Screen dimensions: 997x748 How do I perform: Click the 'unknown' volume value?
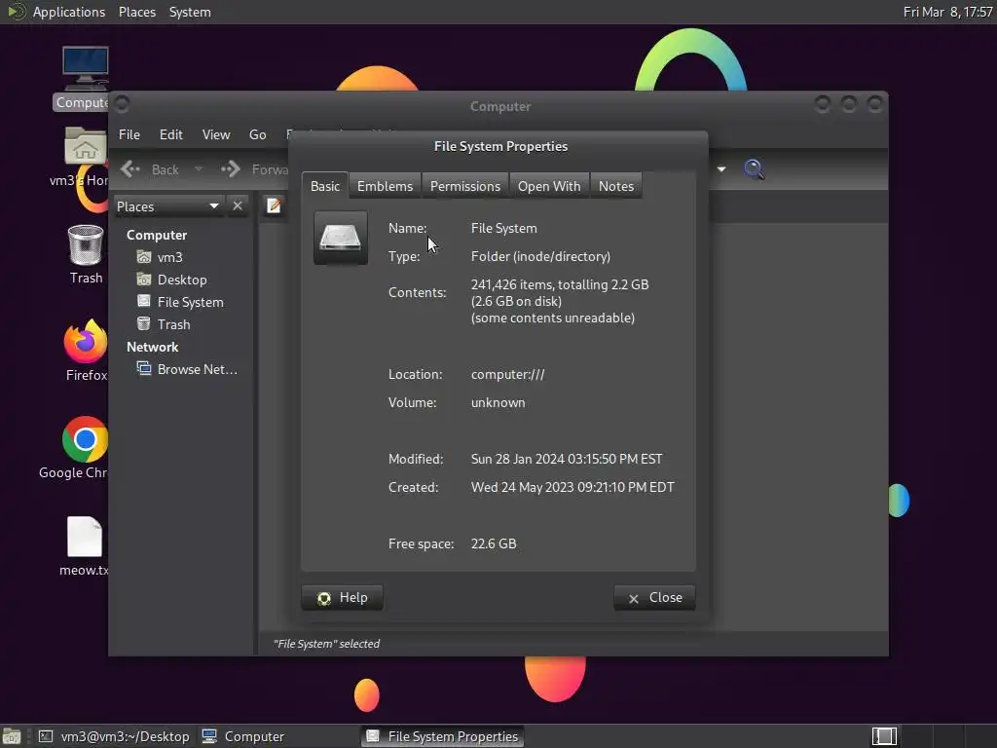[x=498, y=402]
